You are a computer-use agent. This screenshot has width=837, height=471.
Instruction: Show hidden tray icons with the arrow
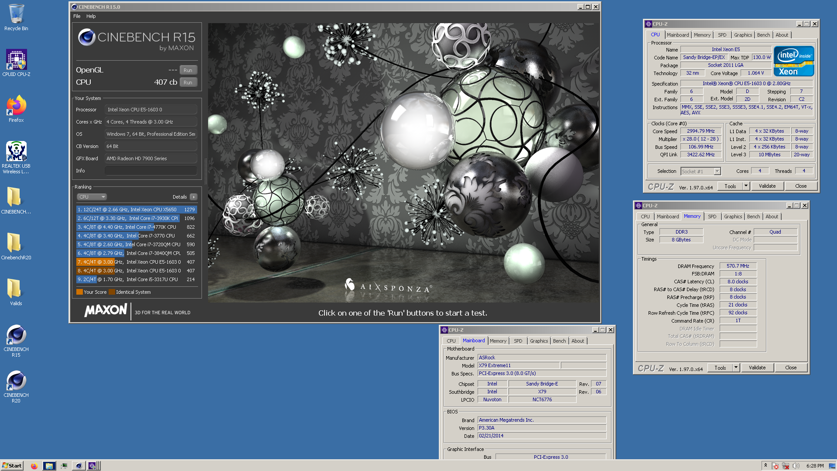point(765,466)
